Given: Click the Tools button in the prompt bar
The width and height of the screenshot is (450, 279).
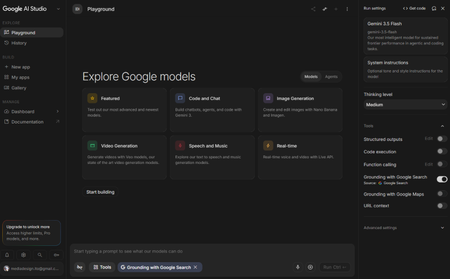Looking at the screenshot, I should click(x=102, y=267).
